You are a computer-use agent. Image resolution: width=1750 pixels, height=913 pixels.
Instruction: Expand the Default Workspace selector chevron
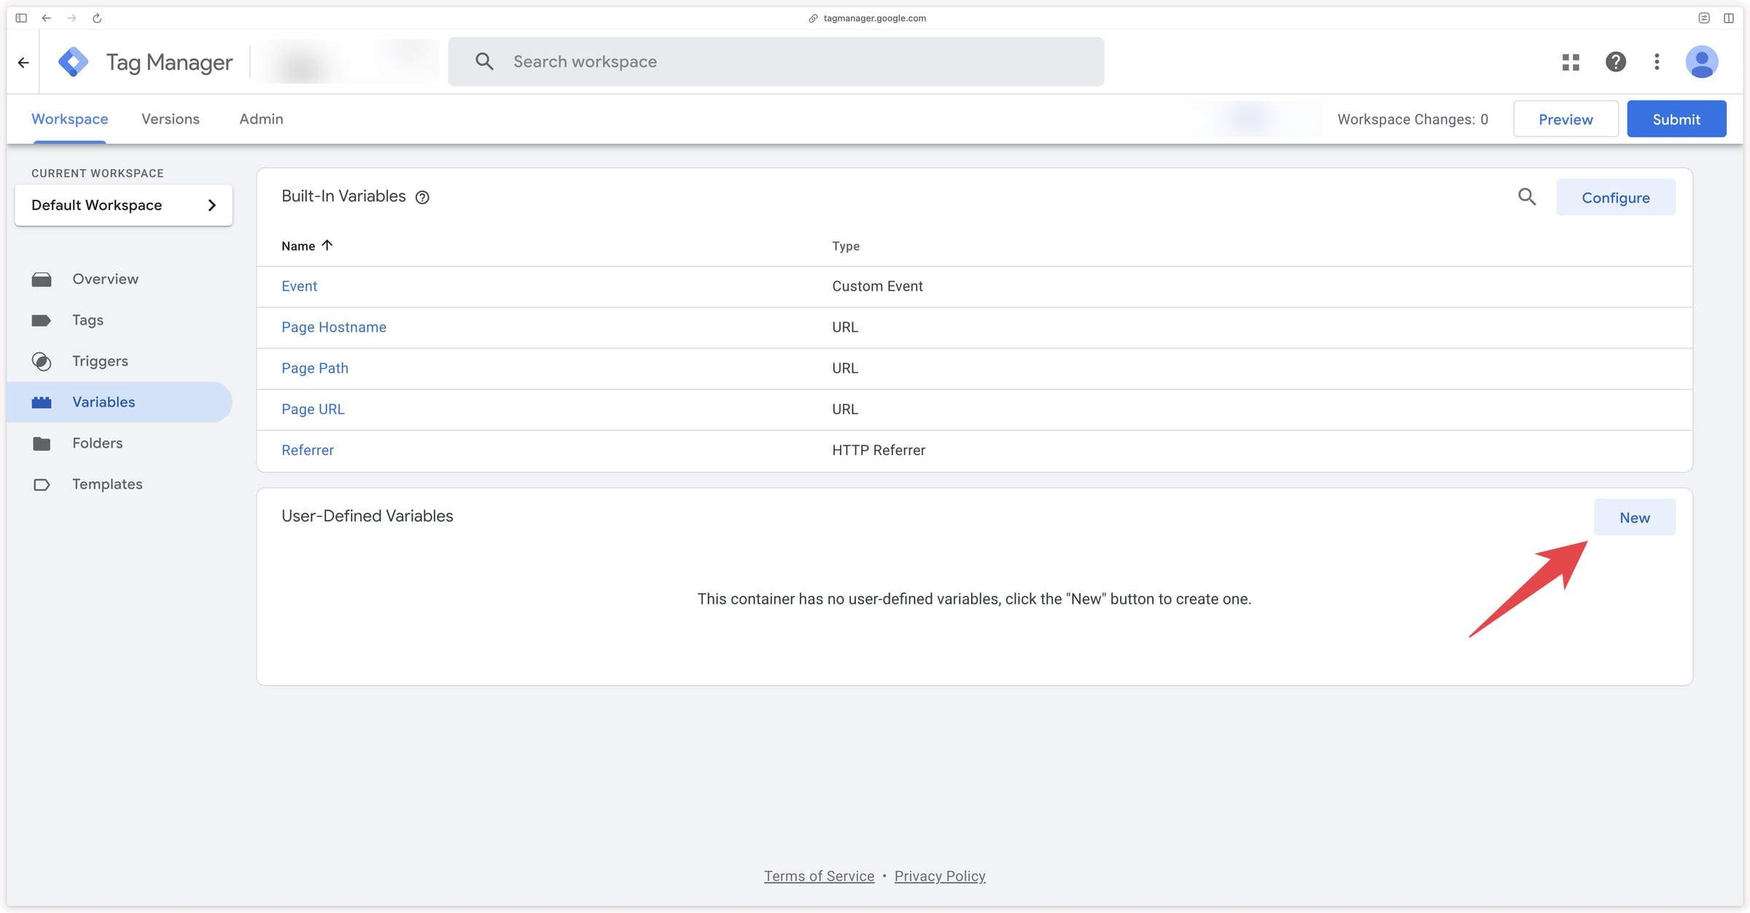pyautogui.click(x=211, y=205)
